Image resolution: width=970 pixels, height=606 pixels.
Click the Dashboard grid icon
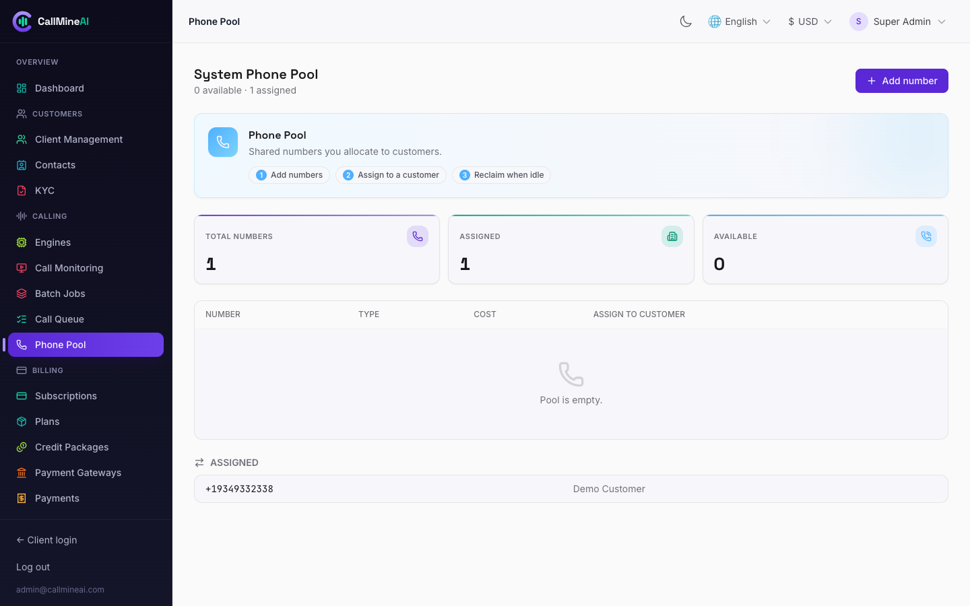pyautogui.click(x=22, y=88)
